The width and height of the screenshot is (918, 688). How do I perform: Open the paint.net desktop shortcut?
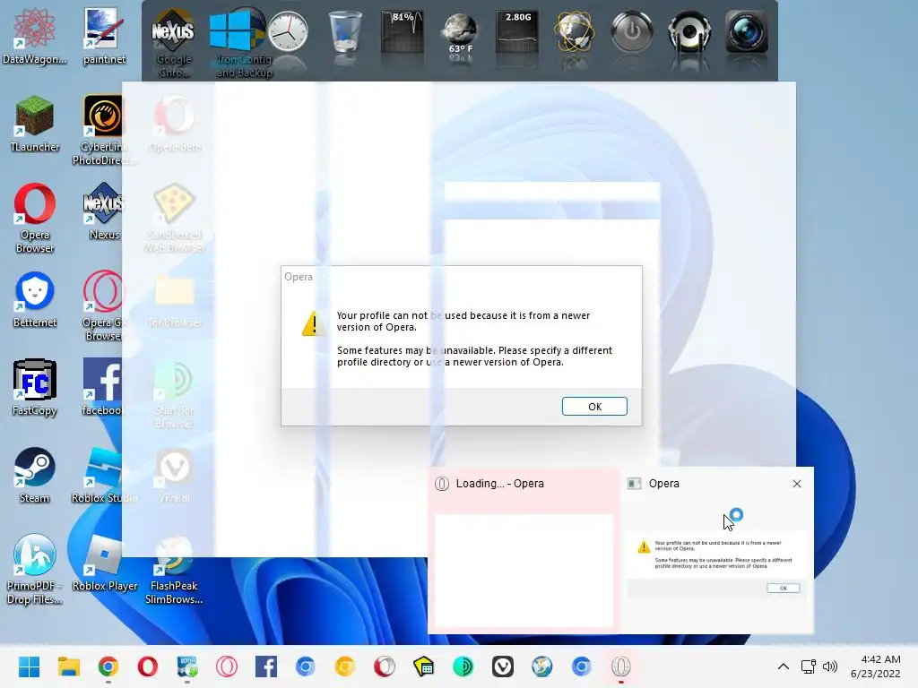(x=104, y=36)
